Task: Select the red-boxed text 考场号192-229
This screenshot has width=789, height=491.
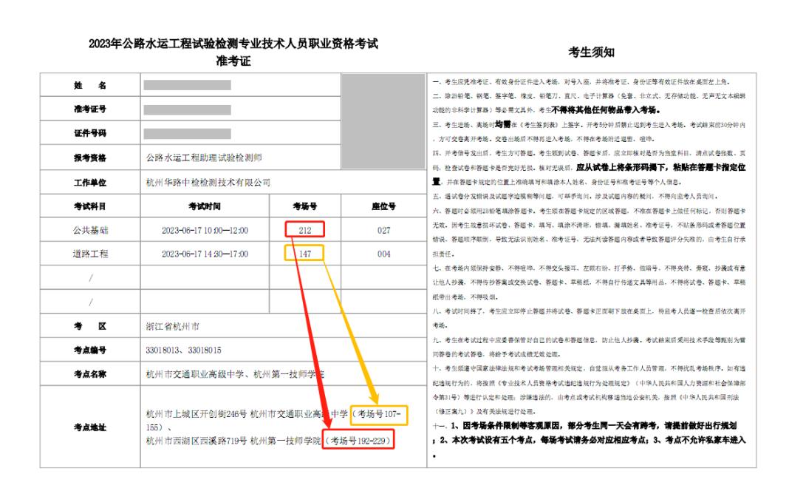Action: pos(358,441)
